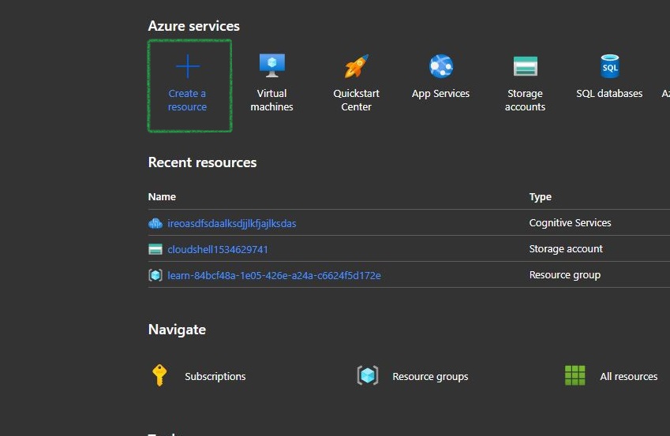Go to Resource groups under Navigate
The image size is (670, 436).
coord(430,376)
